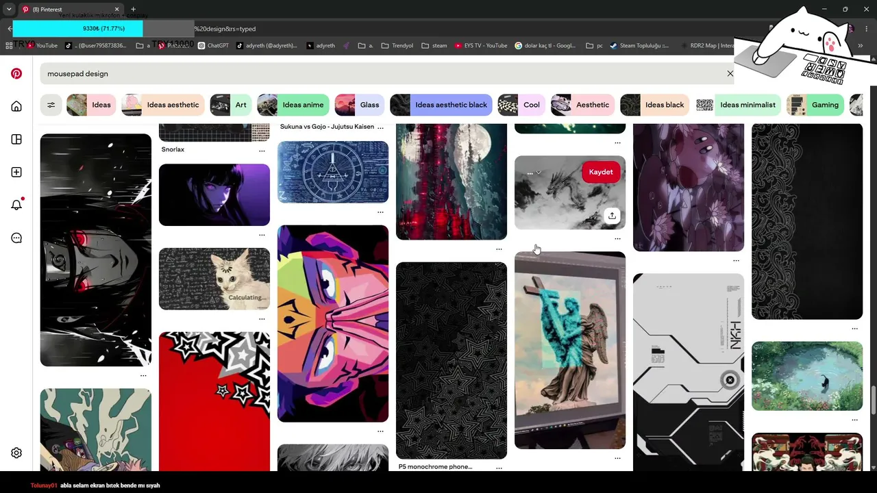Open the Steam Topluluğu bookmark
Image resolution: width=877 pixels, height=493 pixels.
coord(639,46)
